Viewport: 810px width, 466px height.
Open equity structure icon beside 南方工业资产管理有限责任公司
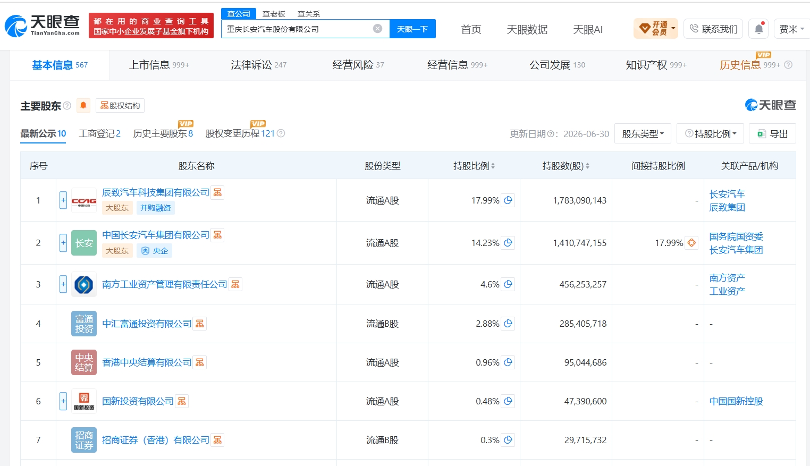coord(235,284)
